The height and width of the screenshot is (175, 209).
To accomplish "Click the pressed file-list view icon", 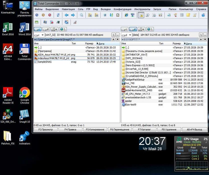I will click(141, 15).
